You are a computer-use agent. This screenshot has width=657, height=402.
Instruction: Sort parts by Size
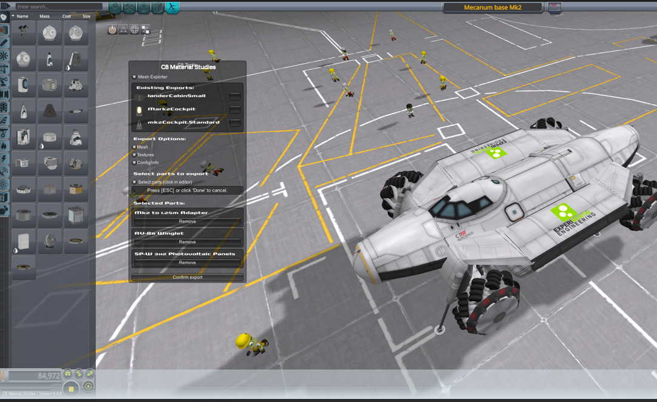[86, 16]
